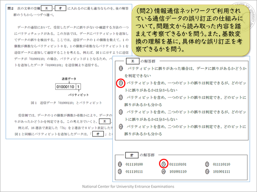The width and height of the screenshot is (257, 192).
Task: Choose エ option 2: one-bit error detectable with location
Action: click(120, 98)
